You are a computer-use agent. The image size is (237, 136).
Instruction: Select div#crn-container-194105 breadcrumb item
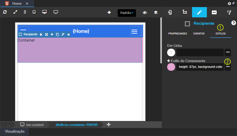tap(77, 125)
